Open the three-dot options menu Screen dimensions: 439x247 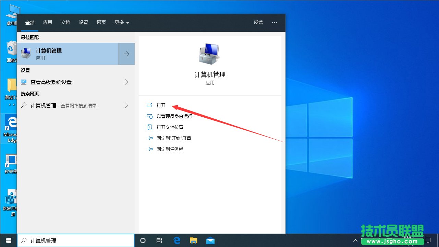pos(275,22)
